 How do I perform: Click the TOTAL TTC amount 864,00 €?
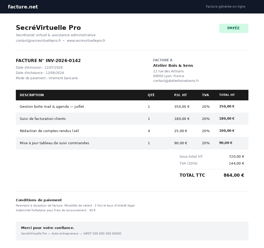234,175
